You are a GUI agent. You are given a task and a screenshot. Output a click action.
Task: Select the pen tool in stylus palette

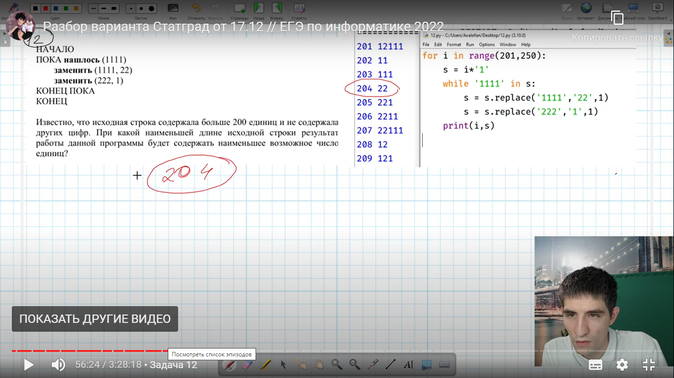229,365
